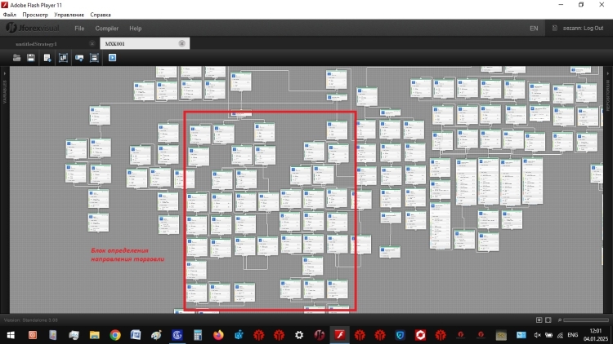This screenshot has height=344, width=613.
Task: Open the JForex File menu
Action: coord(79,29)
